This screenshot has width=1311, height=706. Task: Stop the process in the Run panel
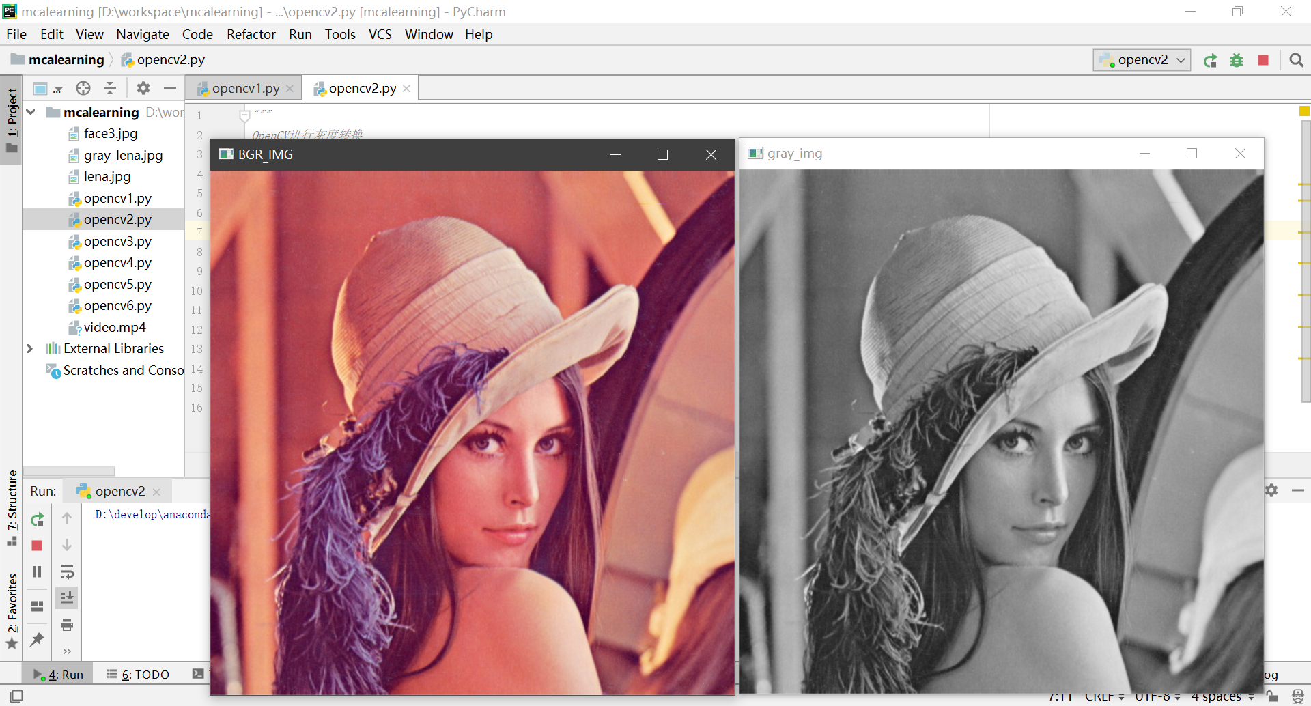[38, 546]
